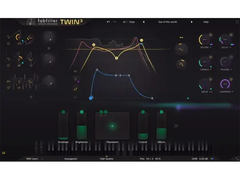Image resolution: width=240 pixels, height=180 pixels.
Task: Select filter node 3 at curve dip
Action: tap(117, 58)
